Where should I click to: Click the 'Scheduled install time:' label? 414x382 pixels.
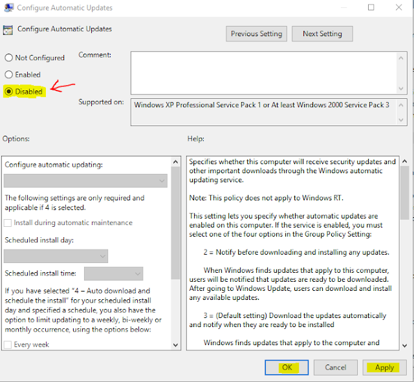pos(40,273)
